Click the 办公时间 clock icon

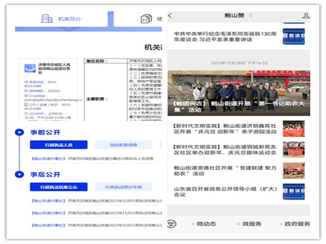pyautogui.click(x=26, y=113)
